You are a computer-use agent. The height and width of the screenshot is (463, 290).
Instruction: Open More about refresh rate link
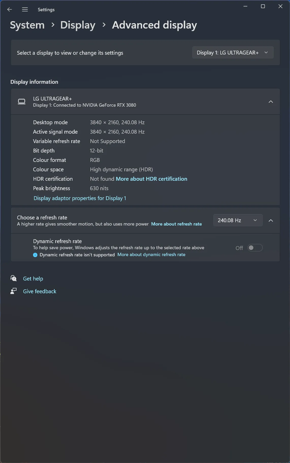coord(176,224)
